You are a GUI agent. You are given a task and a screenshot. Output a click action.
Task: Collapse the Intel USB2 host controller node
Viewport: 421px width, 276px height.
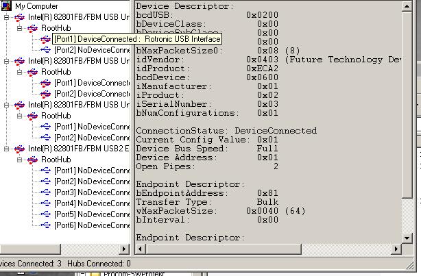coord(7,149)
